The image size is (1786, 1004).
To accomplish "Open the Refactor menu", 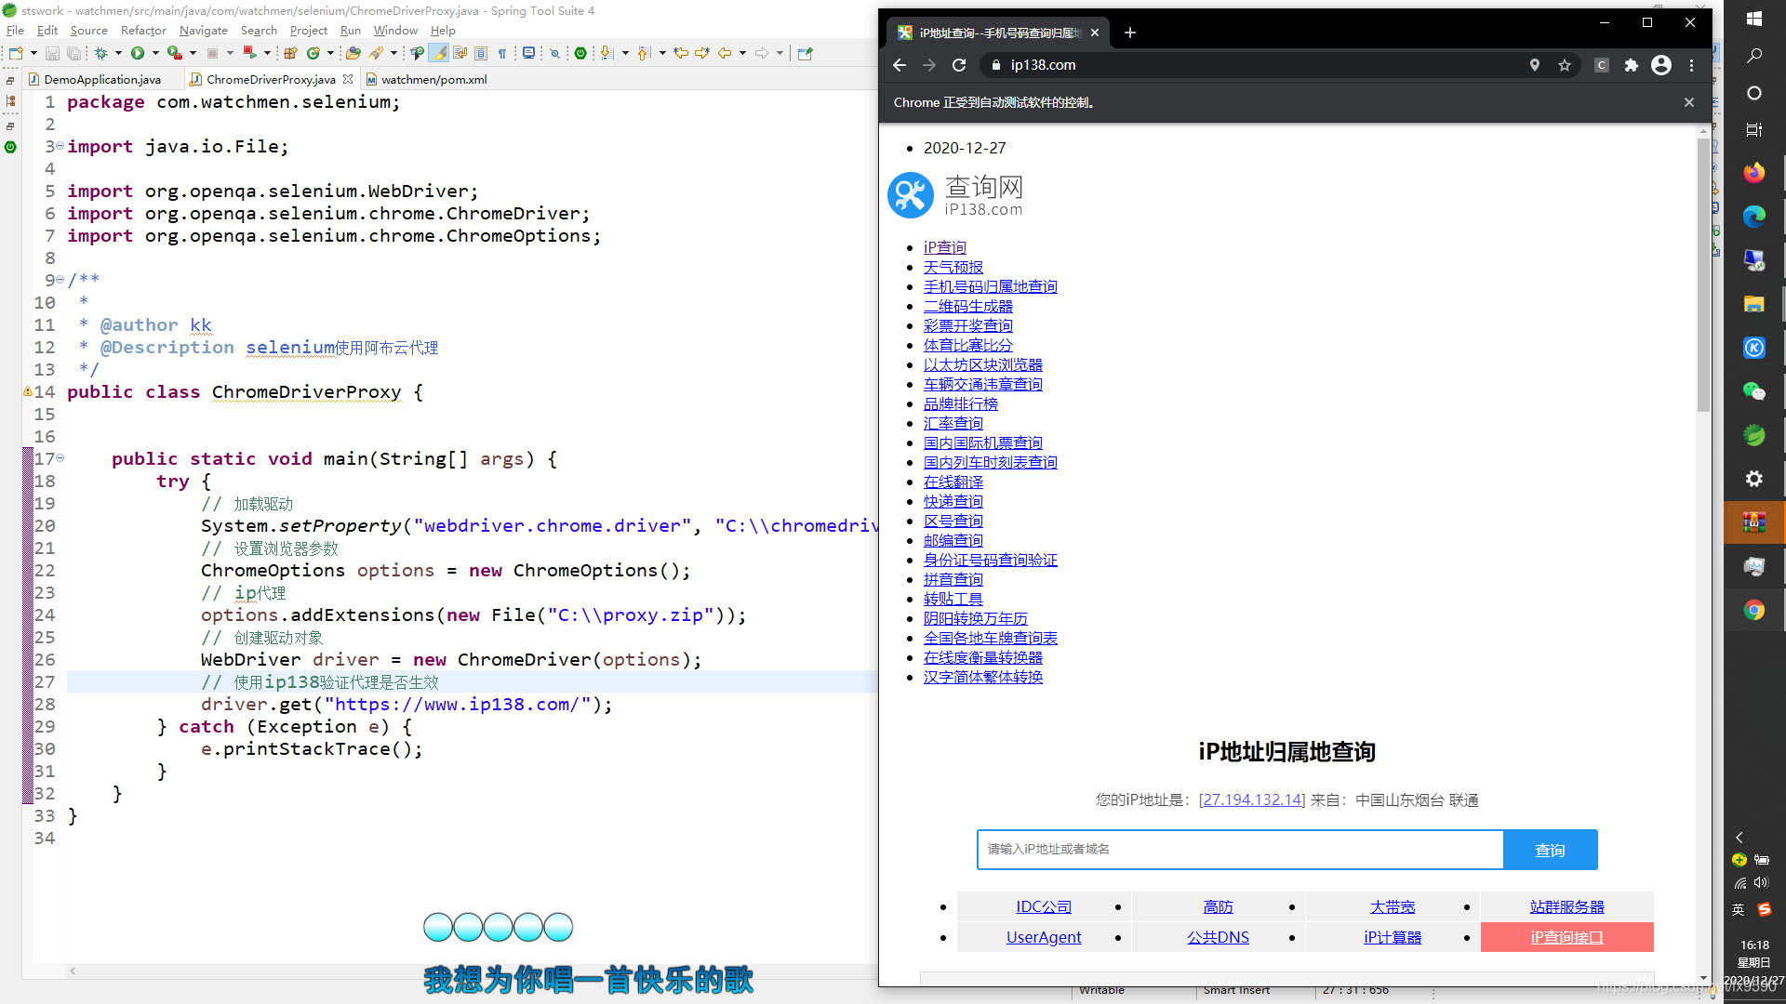I will (143, 31).
